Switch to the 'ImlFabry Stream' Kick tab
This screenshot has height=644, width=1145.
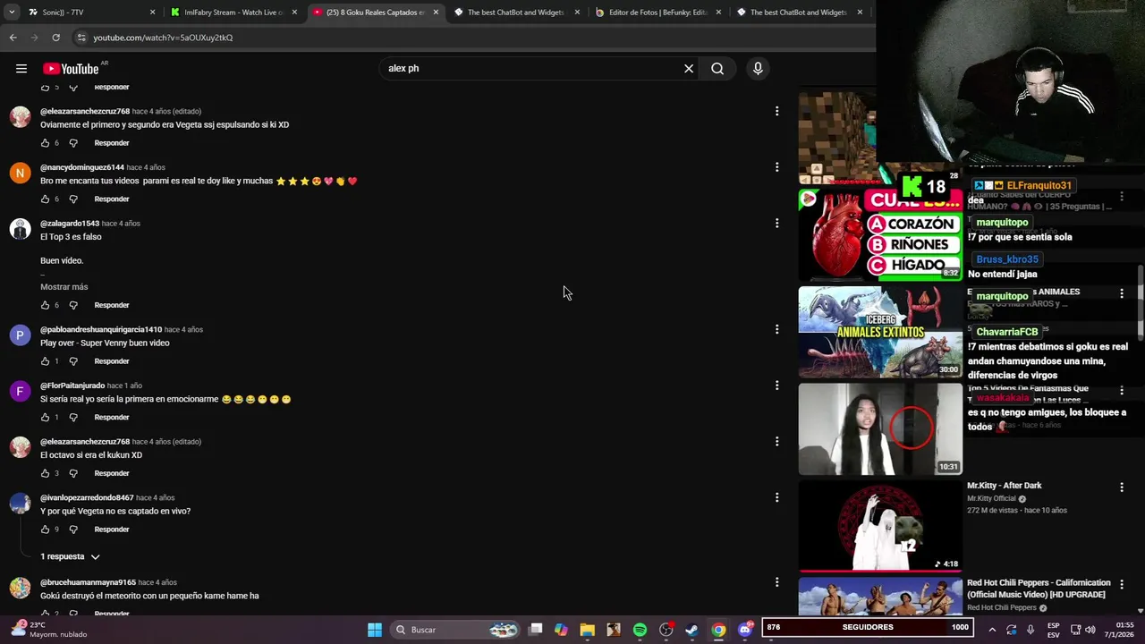(233, 13)
